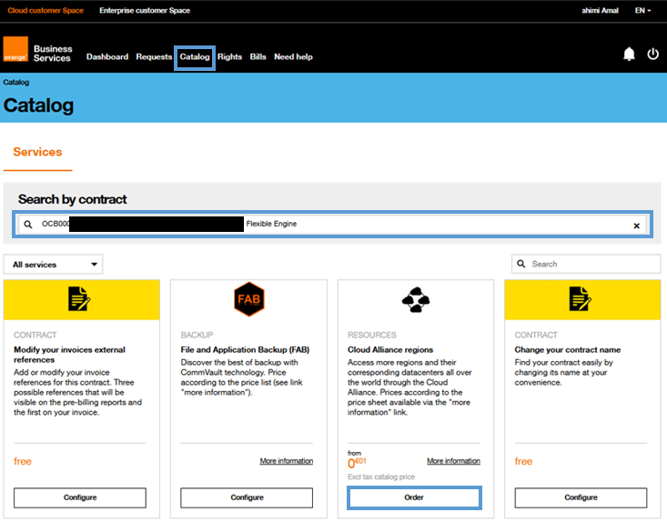The image size is (667, 522).
Task: Switch to Cloud customer Space
Action: [45, 11]
